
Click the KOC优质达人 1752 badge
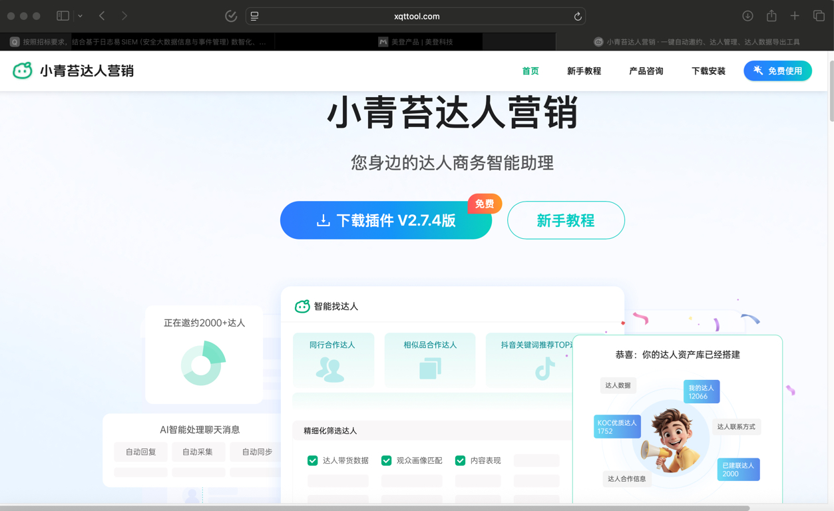(617, 427)
